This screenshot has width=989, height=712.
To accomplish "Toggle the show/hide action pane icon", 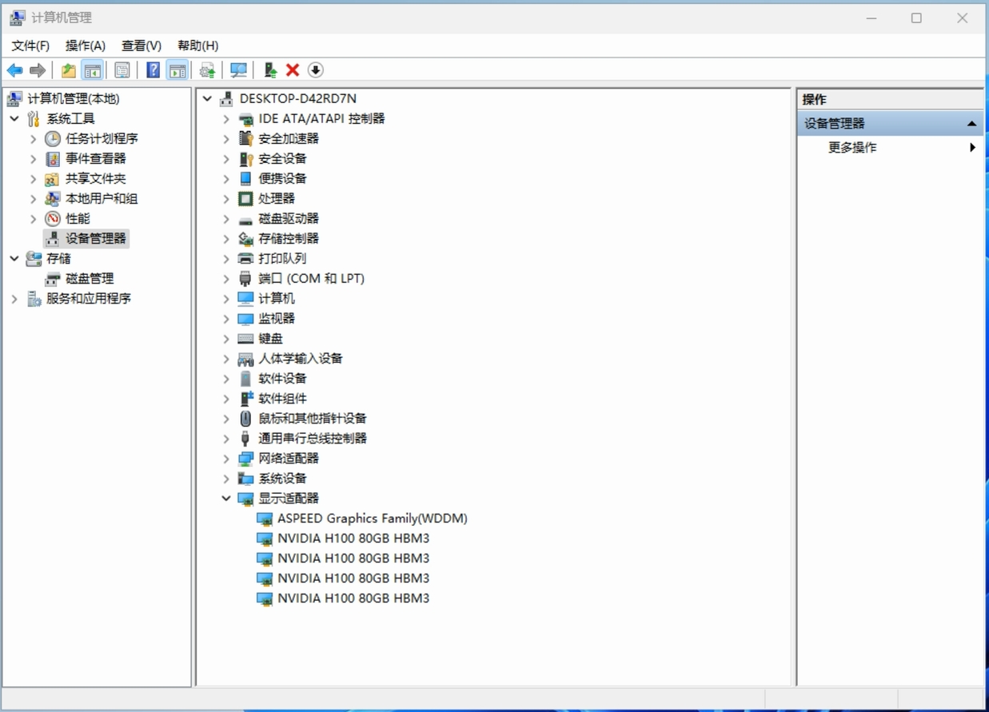I will 177,70.
